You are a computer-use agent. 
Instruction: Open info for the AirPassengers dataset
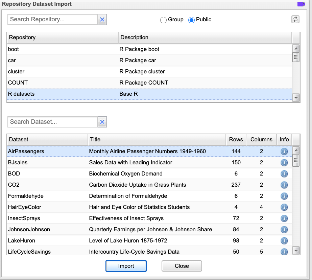pos(284,151)
